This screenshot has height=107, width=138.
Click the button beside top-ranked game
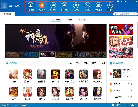[127, 76]
